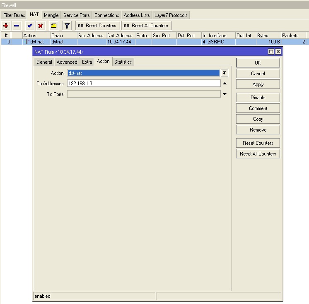The width and height of the screenshot is (309, 304).
Task: Click Reset Counters in Firewall toolbar
Action: coord(98,26)
